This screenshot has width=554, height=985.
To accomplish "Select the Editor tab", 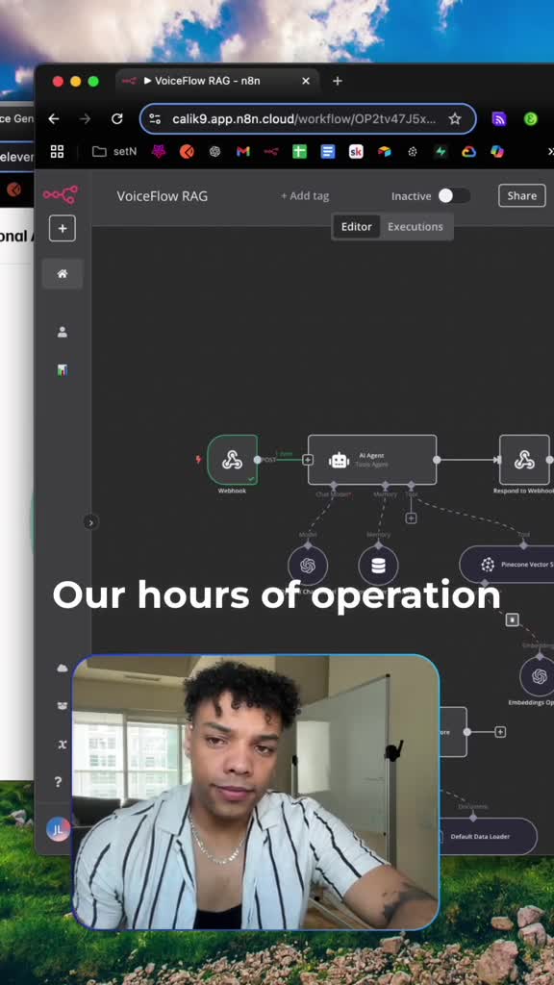I will tap(356, 227).
